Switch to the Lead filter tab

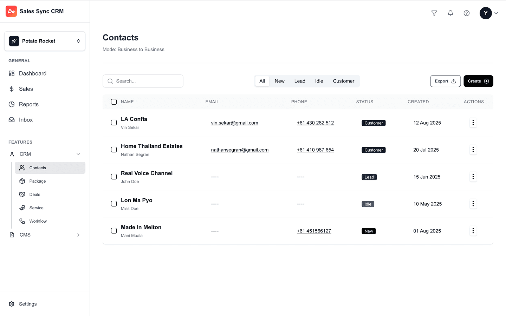300,81
